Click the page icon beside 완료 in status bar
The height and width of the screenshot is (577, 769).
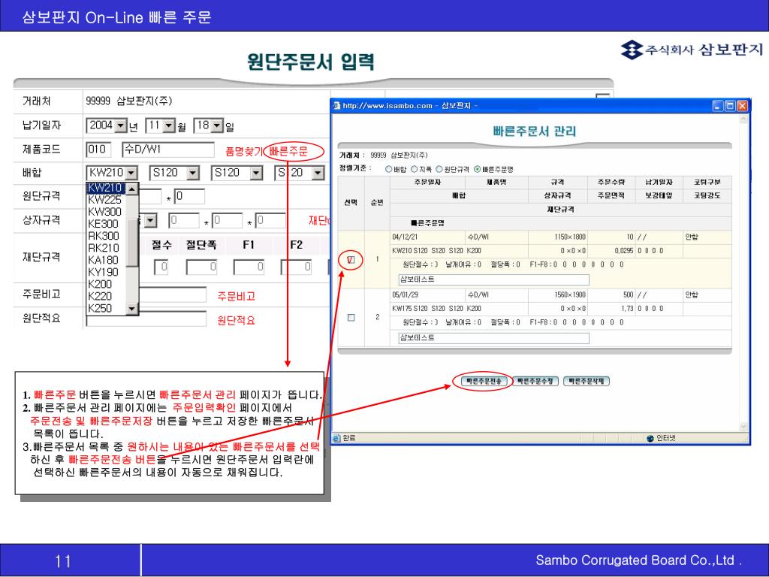pos(337,438)
